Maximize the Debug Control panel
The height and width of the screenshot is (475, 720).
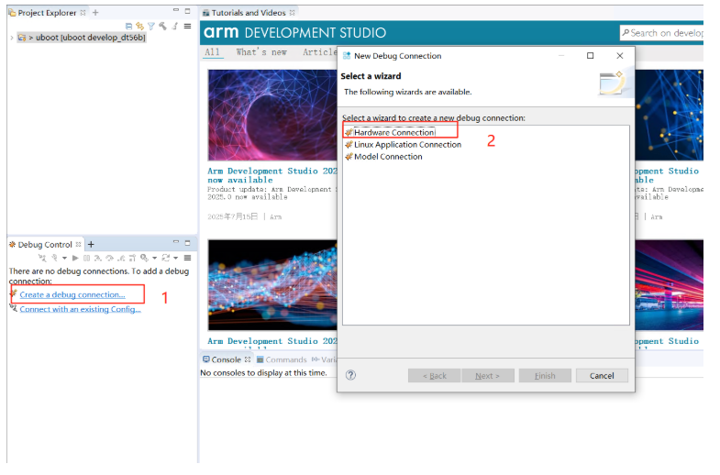187,242
